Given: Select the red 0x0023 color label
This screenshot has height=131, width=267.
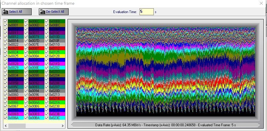Looking at the screenshot, I should (16, 48).
